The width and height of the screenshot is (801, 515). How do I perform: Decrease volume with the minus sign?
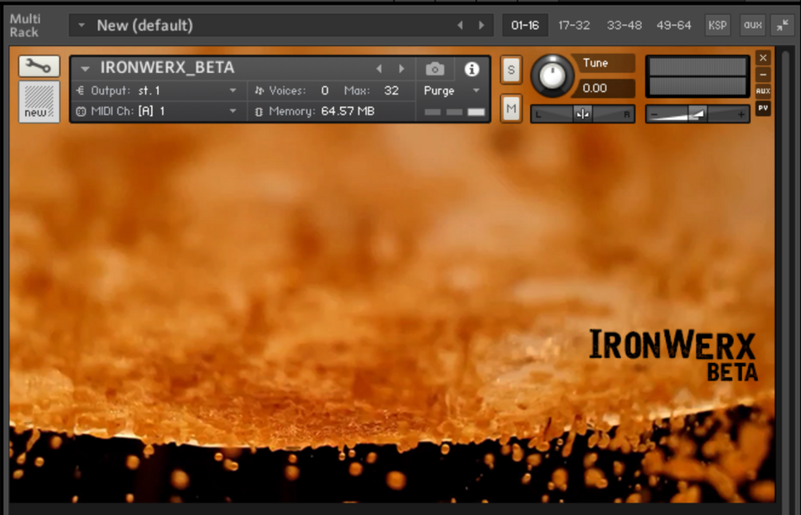click(x=654, y=115)
